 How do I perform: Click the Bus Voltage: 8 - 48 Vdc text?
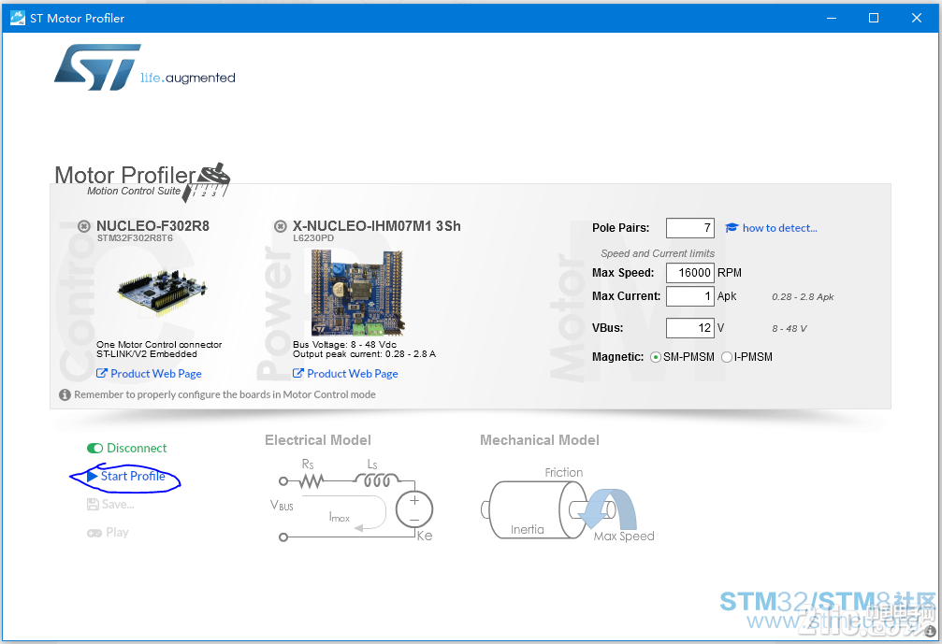click(x=345, y=345)
